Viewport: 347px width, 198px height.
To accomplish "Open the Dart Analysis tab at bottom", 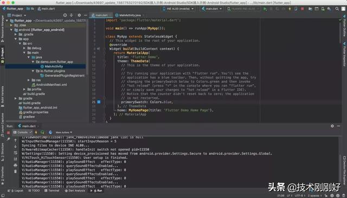I will click(x=75, y=190).
